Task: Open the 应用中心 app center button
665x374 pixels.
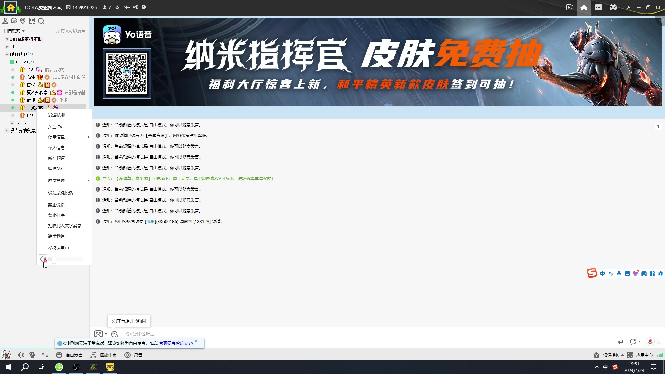Action: 640,355
